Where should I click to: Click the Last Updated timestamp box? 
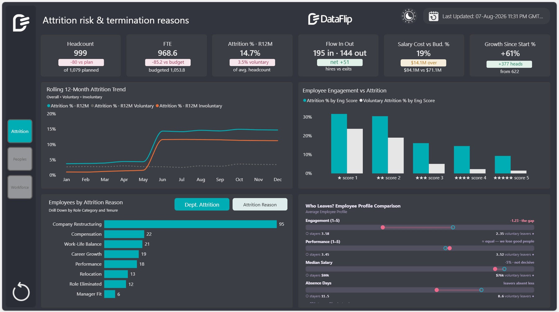[x=486, y=16]
